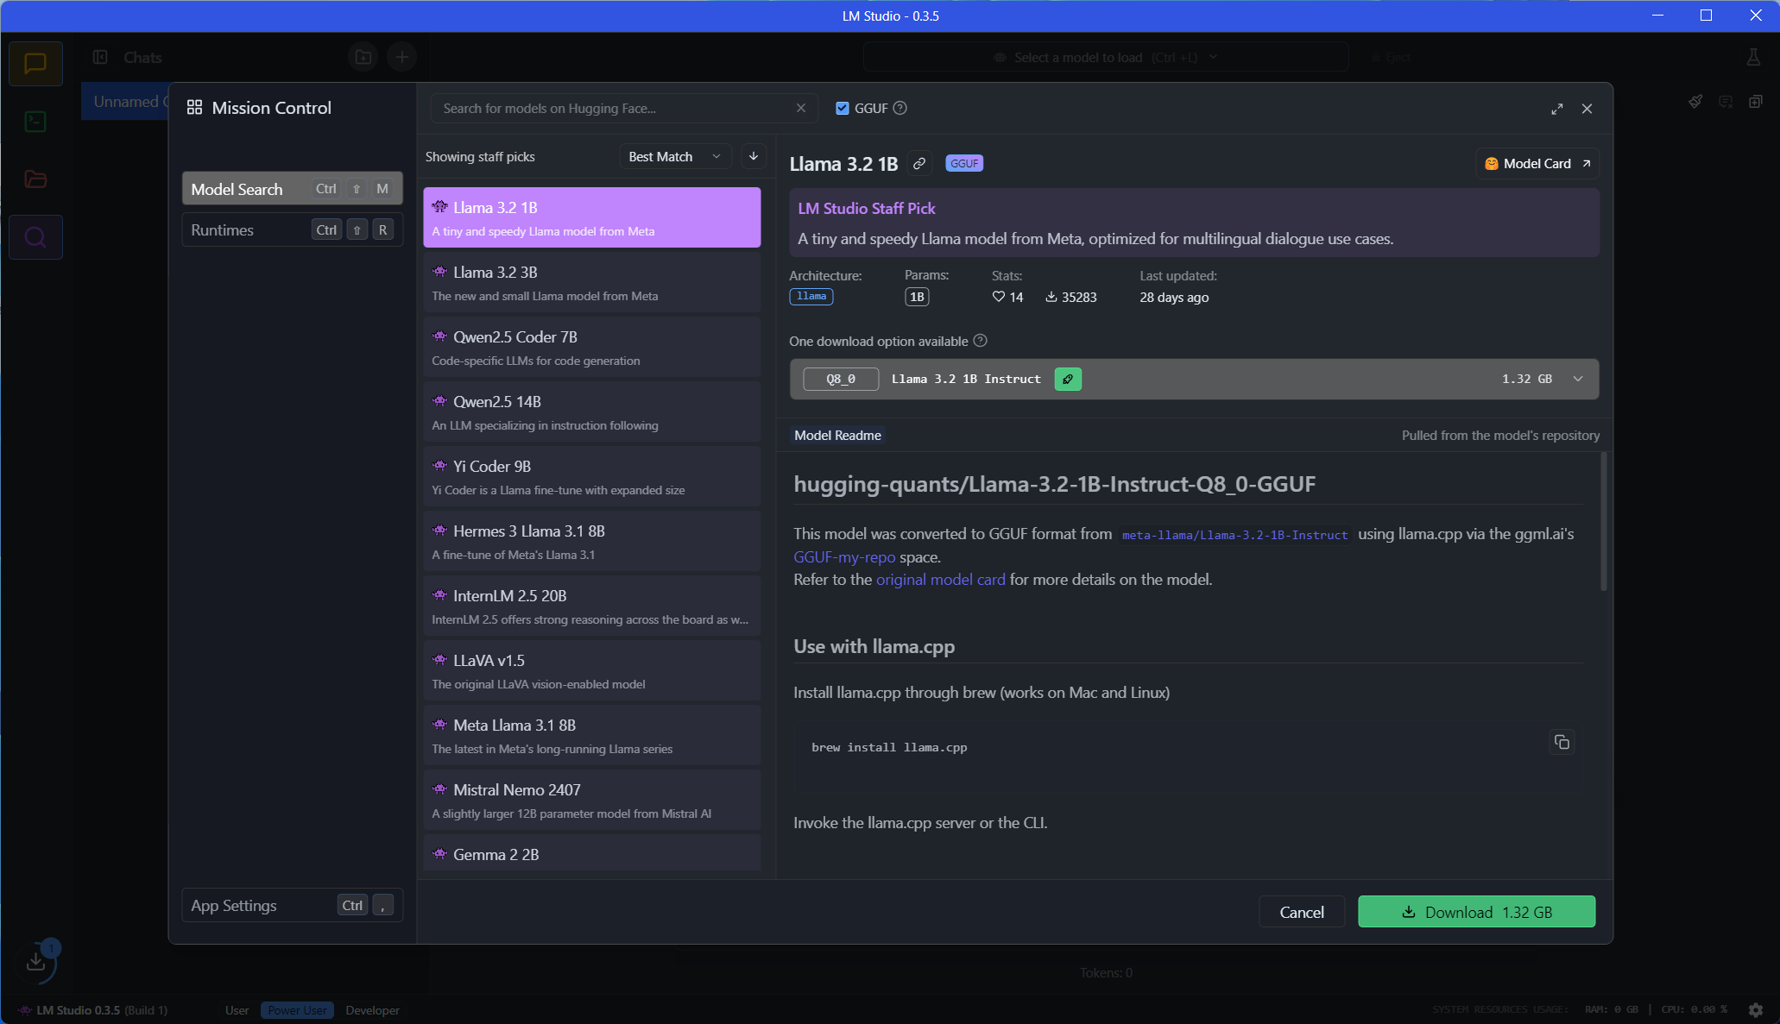Click the new chat plus icon

pos(401,57)
